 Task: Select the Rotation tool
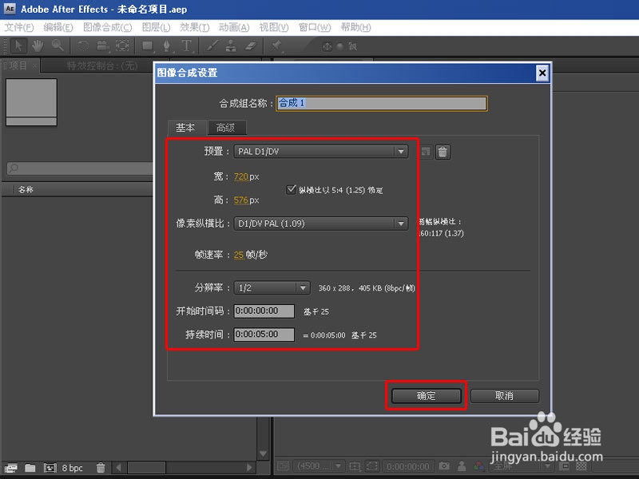pos(83,46)
